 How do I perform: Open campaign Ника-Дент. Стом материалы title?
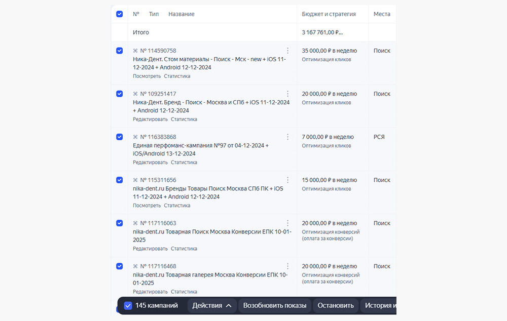tap(209, 63)
